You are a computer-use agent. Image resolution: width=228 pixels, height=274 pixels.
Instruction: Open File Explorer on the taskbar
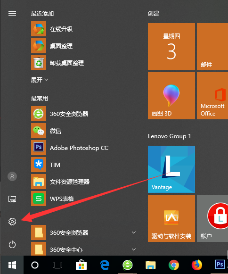click(x=151, y=265)
